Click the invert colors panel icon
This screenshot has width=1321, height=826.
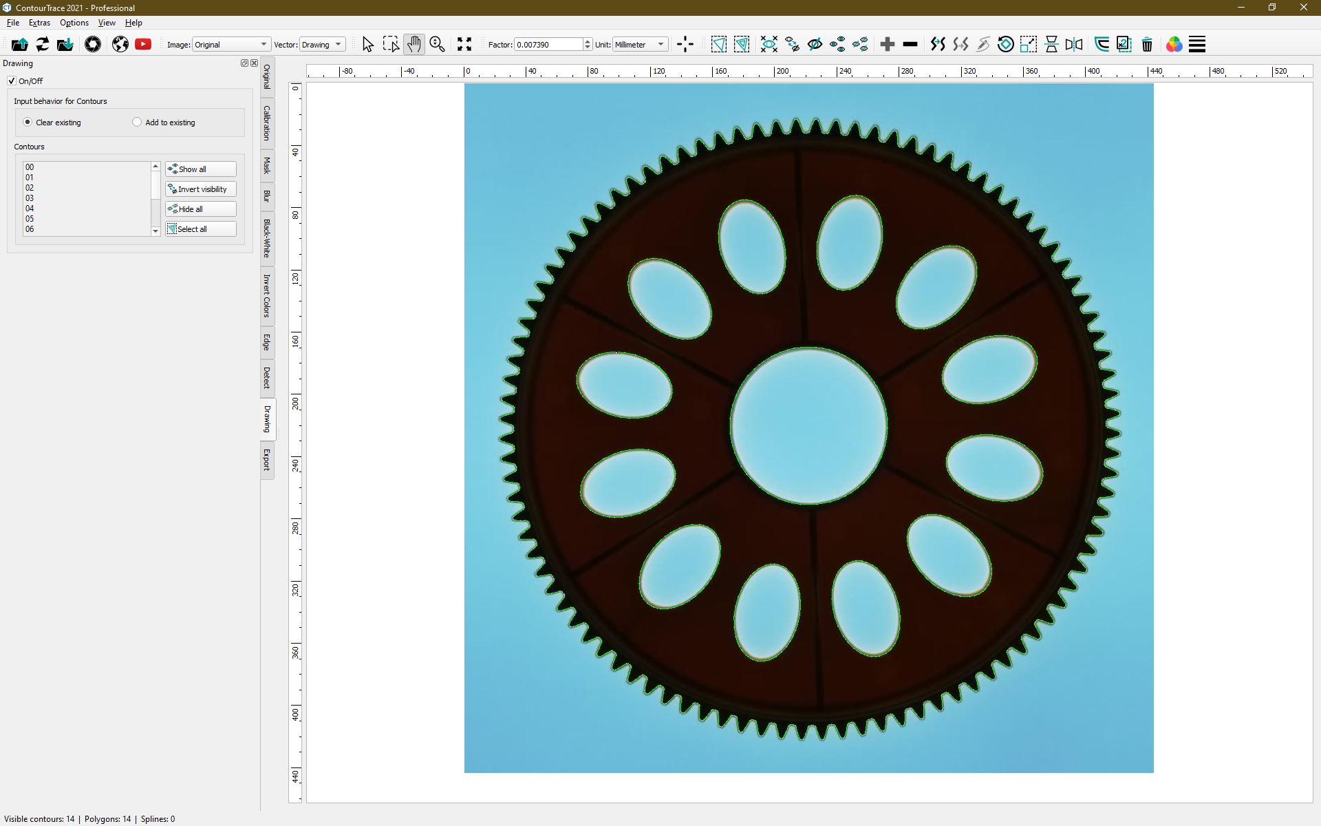[x=269, y=298]
